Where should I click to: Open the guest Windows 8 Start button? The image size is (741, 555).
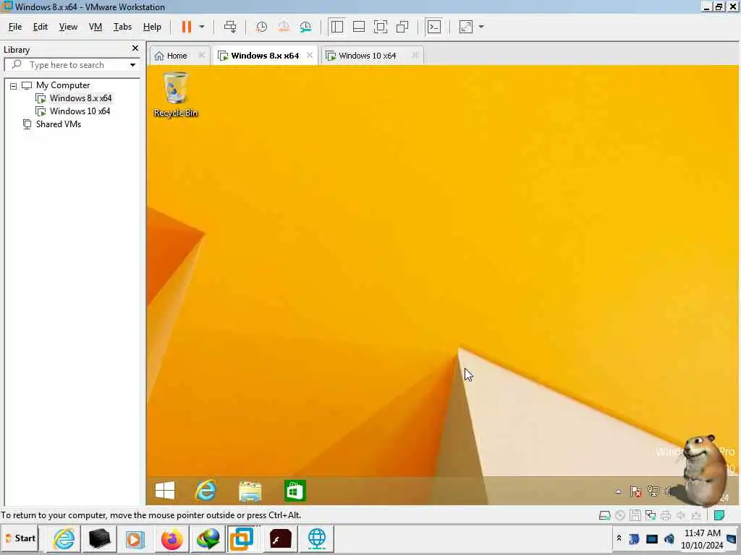pyautogui.click(x=164, y=491)
